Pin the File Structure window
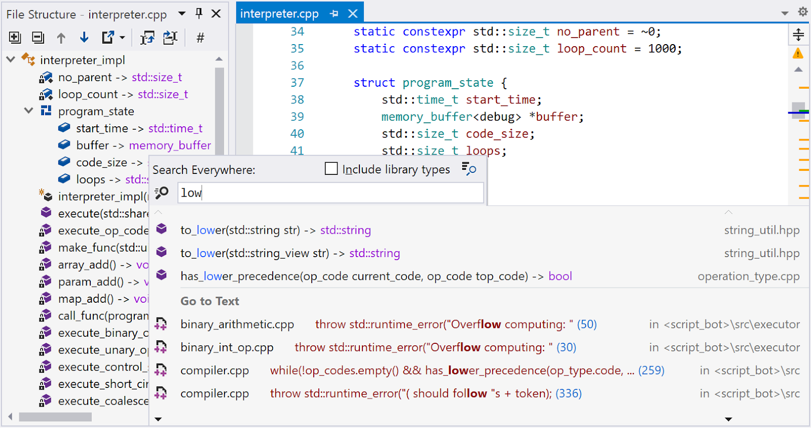 point(199,14)
